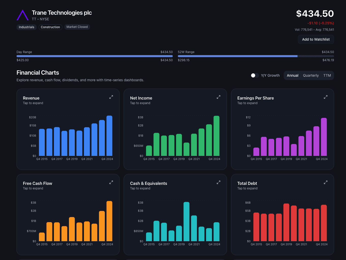
Task: Click the Financial Charts heading
Action: click(38, 73)
